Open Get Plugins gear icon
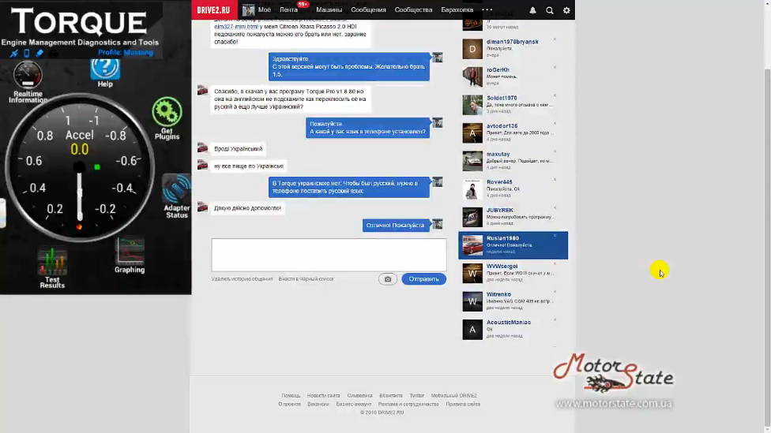This screenshot has height=433, width=771. [167, 118]
